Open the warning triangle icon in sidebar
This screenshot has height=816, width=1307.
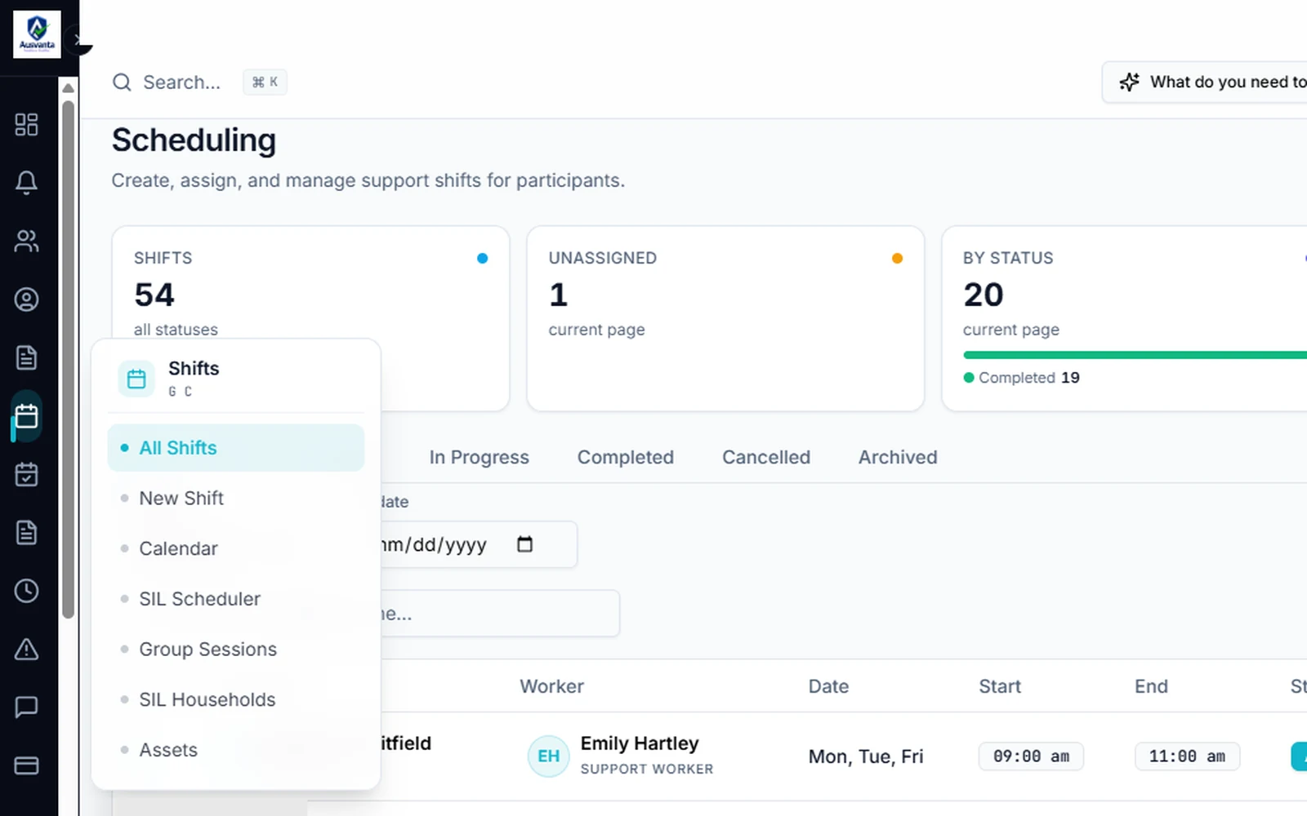pos(26,650)
